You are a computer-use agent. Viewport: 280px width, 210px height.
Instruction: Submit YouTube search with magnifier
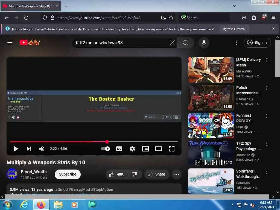click(185, 43)
